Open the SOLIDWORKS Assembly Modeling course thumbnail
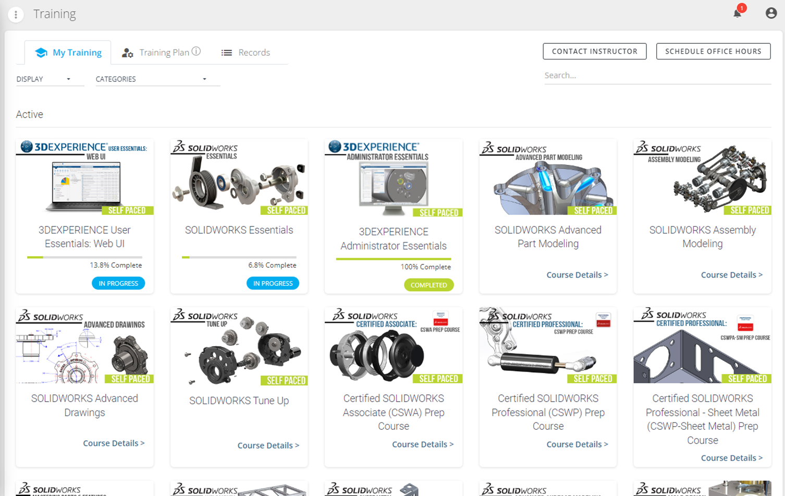The image size is (785, 496). coord(702,177)
